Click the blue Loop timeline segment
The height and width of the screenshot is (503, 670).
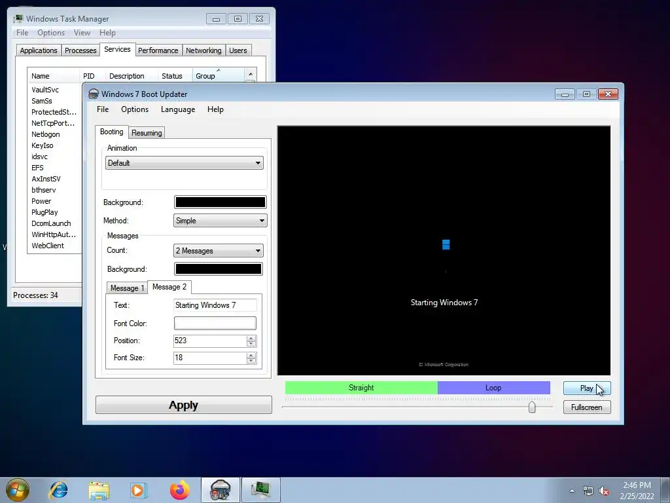click(493, 388)
